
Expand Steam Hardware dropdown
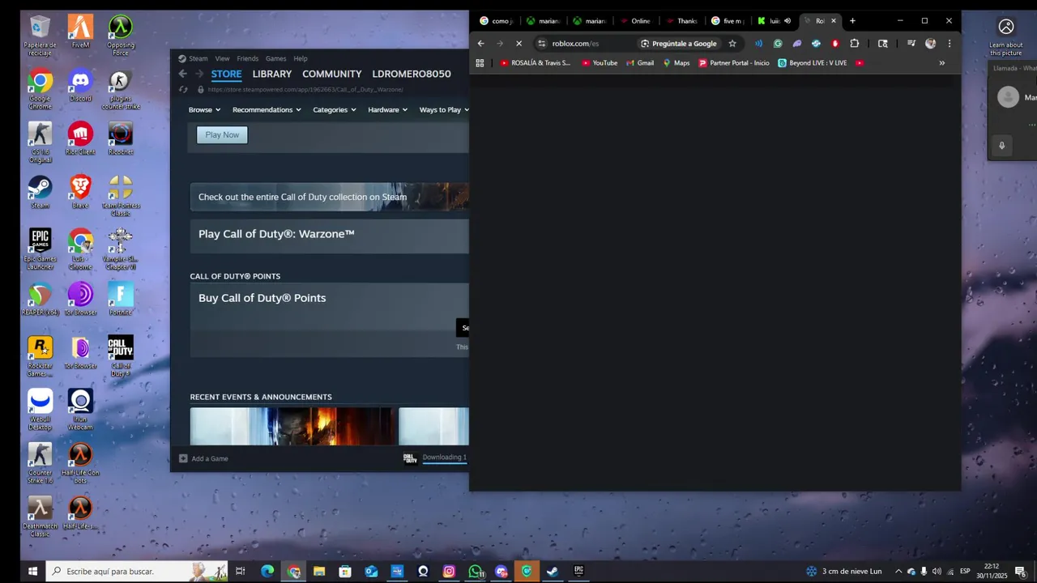387,110
